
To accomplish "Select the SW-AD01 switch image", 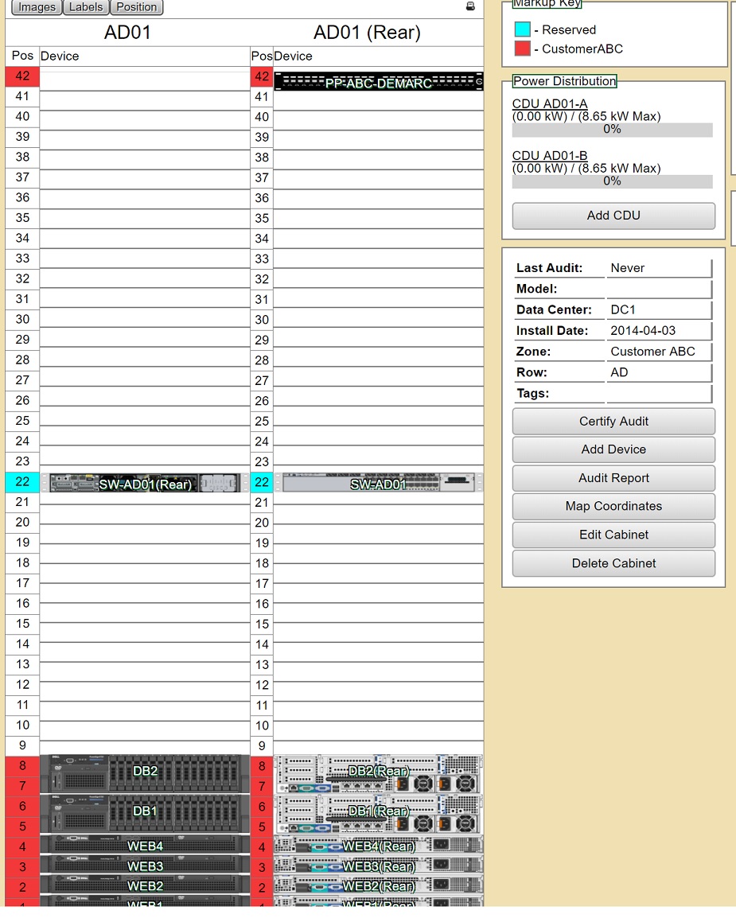I will pos(378,483).
